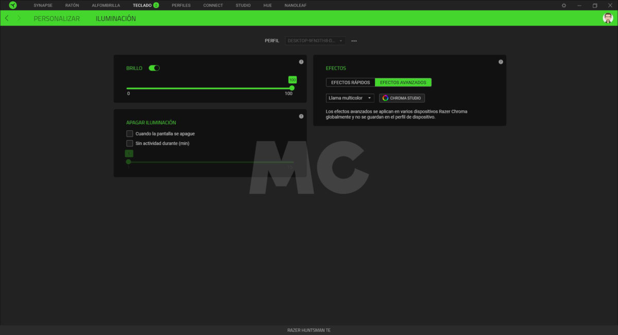This screenshot has width=618, height=335.
Task: Show help for the Efectos panel
Action: [x=501, y=62]
